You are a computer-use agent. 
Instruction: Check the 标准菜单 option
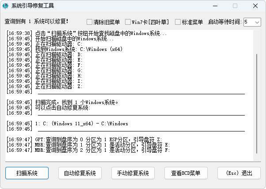178,22
